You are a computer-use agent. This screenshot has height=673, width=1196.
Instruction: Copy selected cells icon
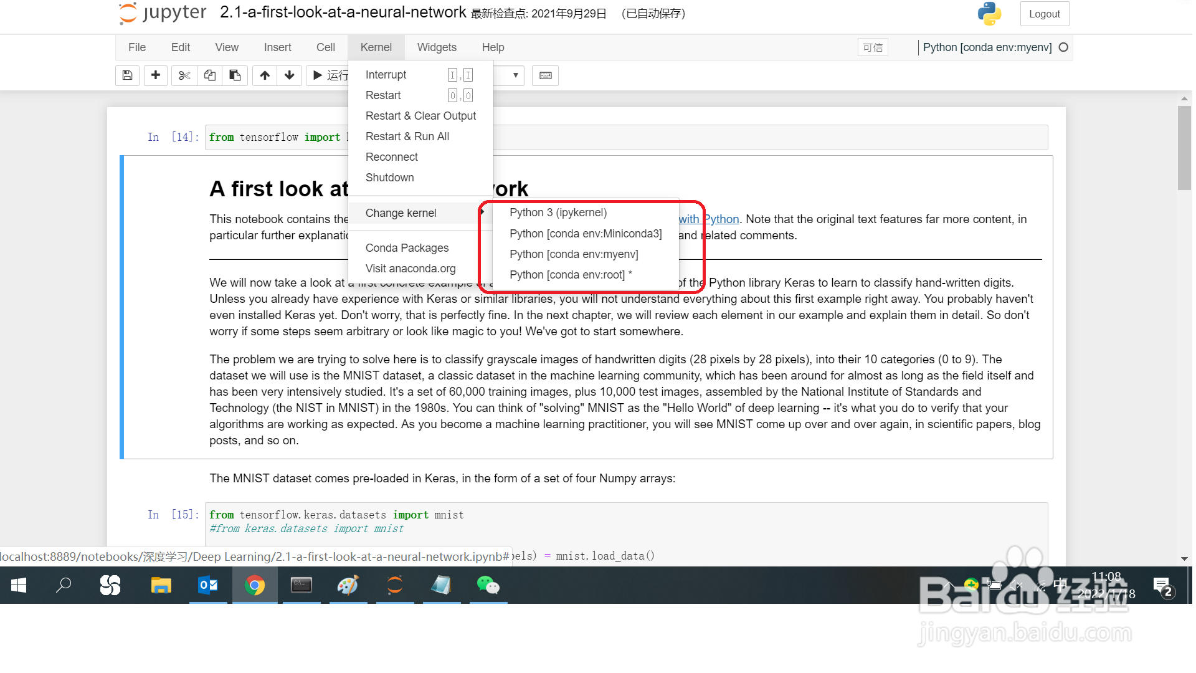[210, 75]
